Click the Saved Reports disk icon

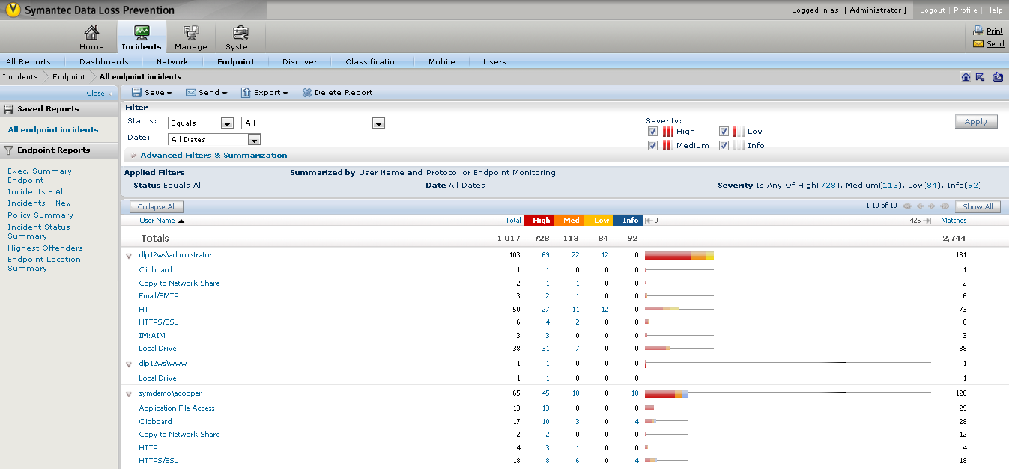point(9,109)
